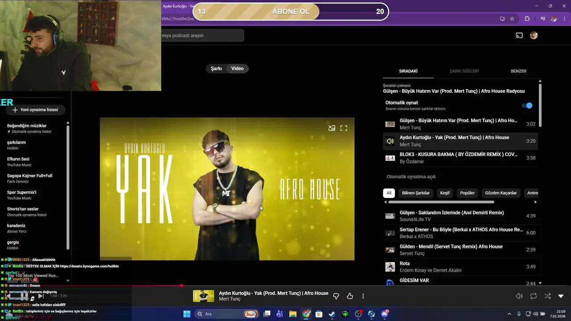Play BLOK3 - KUSURA BAKMA queue item
Image resolution: width=571 pixels, height=321 pixels.
[x=460, y=158]
